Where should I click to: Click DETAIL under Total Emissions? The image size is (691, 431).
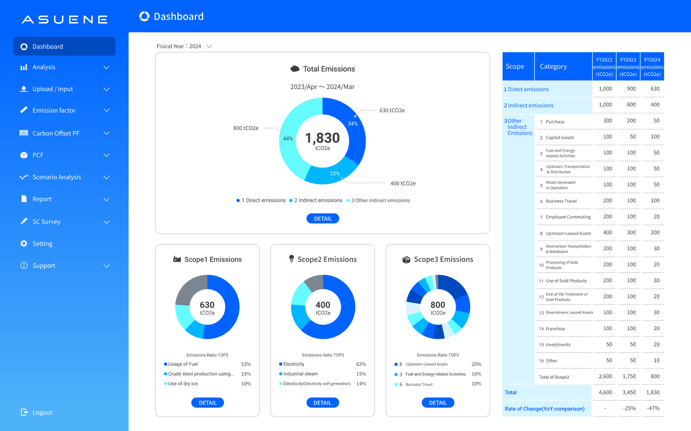point(322,218)
